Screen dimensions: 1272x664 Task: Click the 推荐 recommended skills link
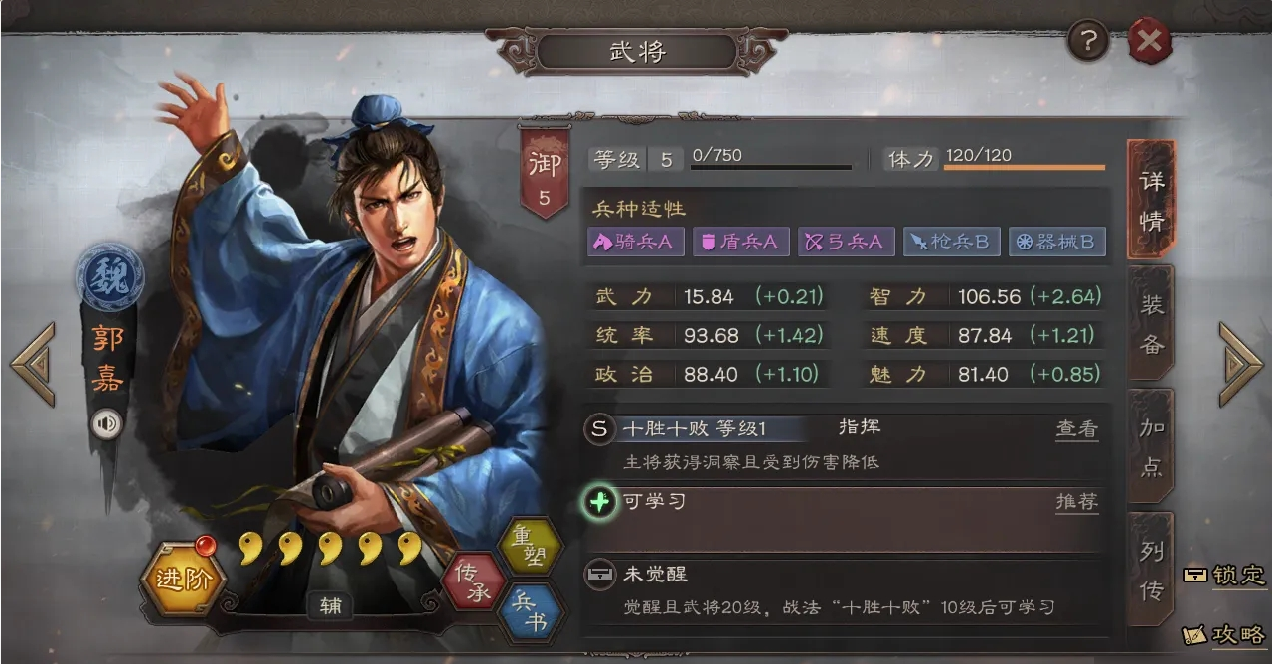1077,501
